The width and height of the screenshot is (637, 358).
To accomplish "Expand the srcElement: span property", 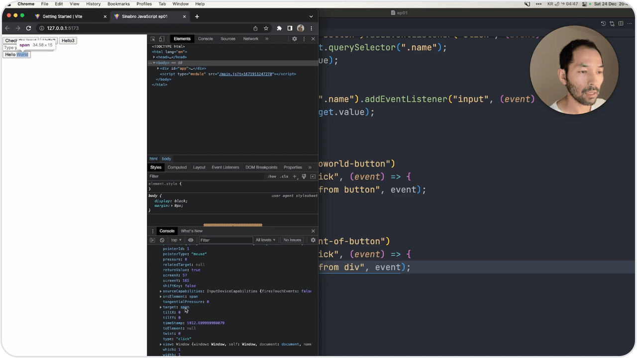I will tap(161, 297).
